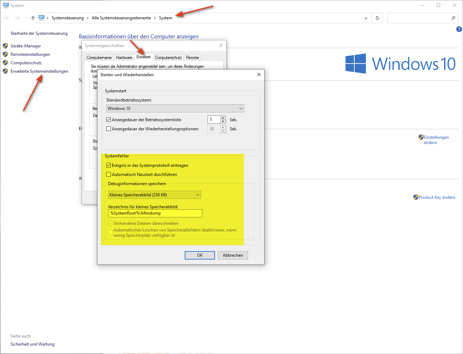The image size is (463, 354).
Task: Click the shield icon next to Einstellungen ändern
Action: coord(421,137)
